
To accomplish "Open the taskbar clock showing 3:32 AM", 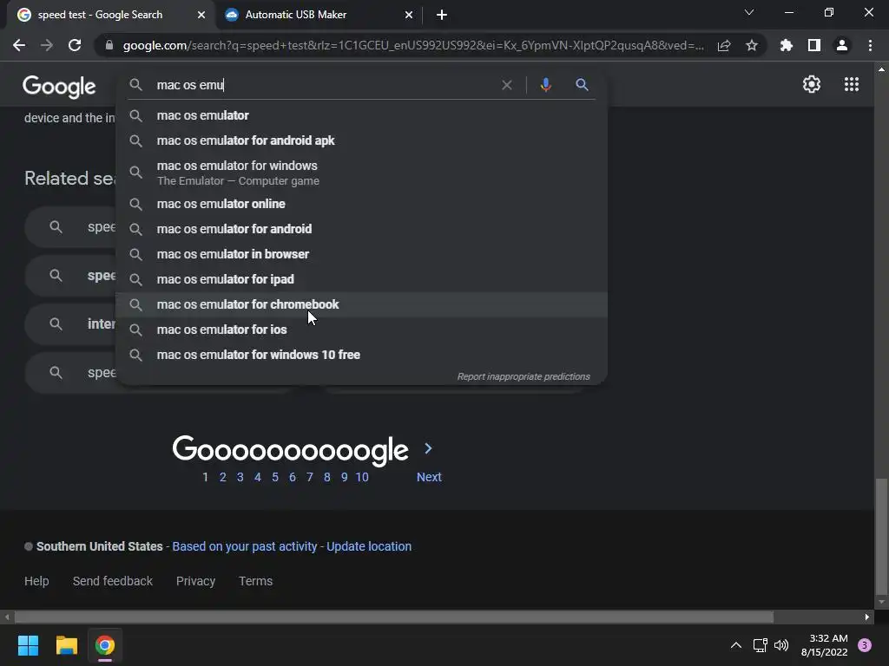I will pyautogui.click(x=824, y=645).
